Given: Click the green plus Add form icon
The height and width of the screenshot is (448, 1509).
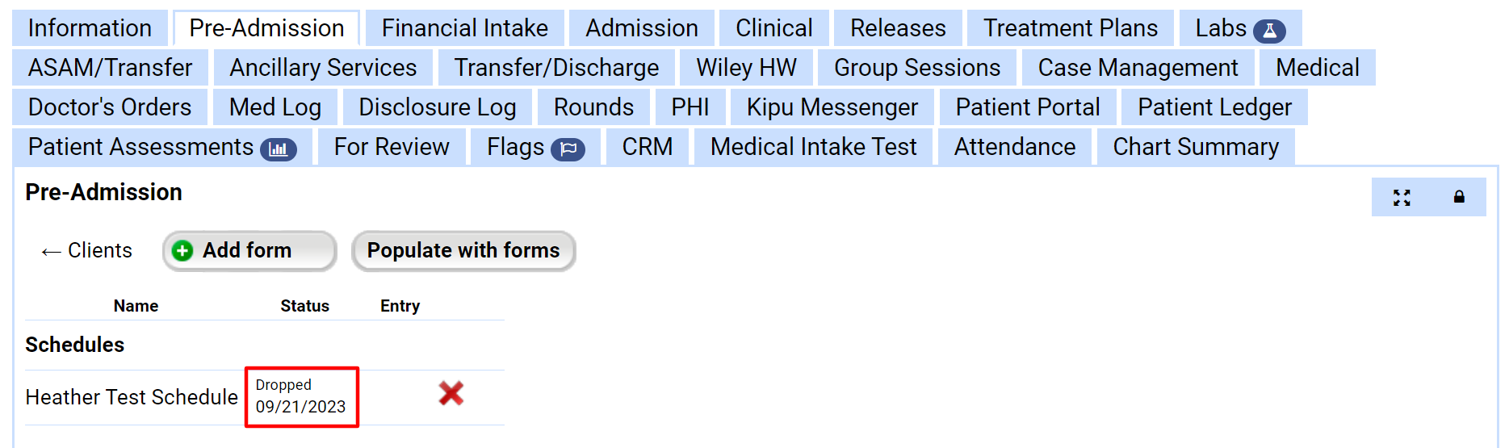Looking at the screenshot, I should point(183,251).
